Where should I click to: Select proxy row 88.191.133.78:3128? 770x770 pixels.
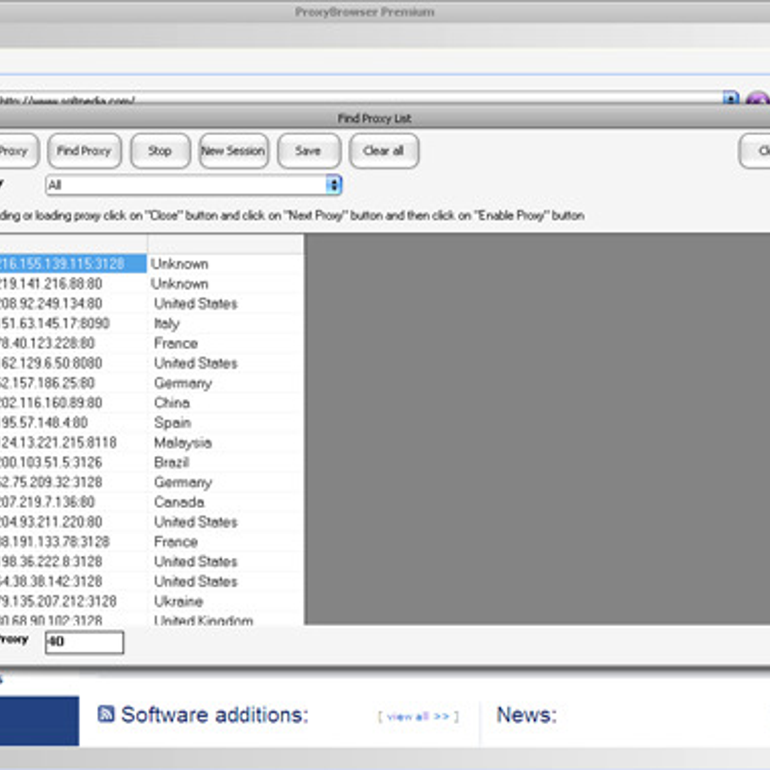[x=152, y=541]
